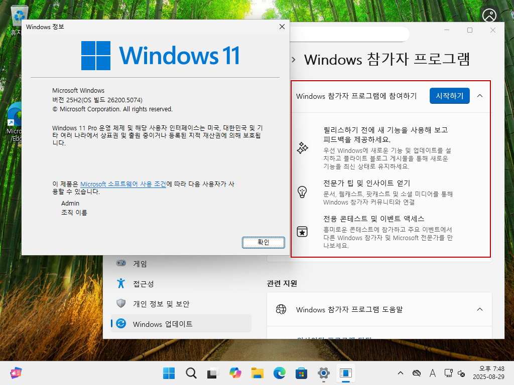Switch to Settings app in taskbar
514x385 pixels.
[324, 373]
